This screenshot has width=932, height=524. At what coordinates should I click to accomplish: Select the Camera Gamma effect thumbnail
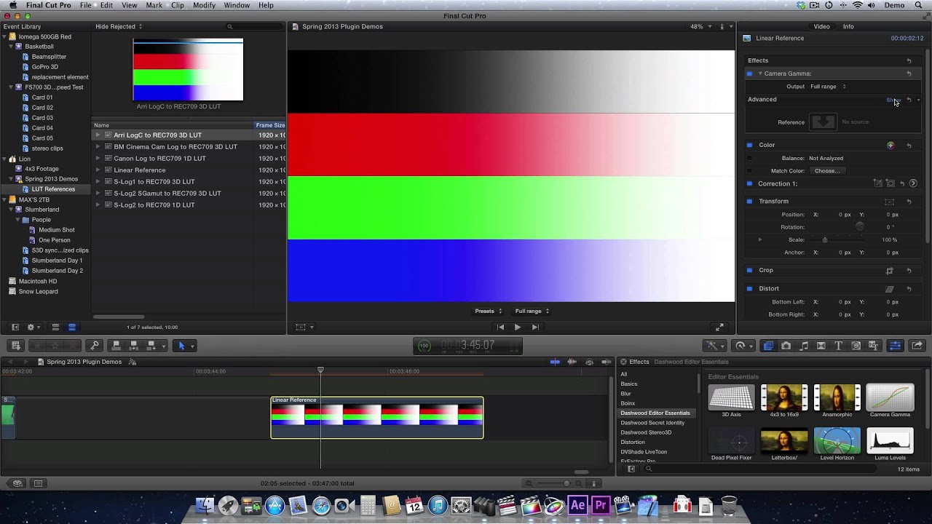coord(890,398)
